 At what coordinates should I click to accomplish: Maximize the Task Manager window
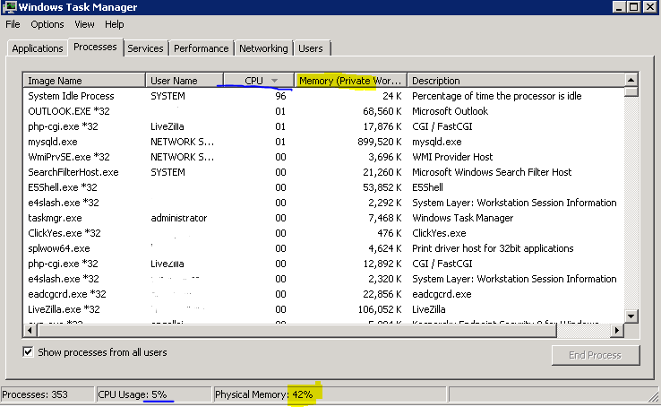tap(633, 7)
